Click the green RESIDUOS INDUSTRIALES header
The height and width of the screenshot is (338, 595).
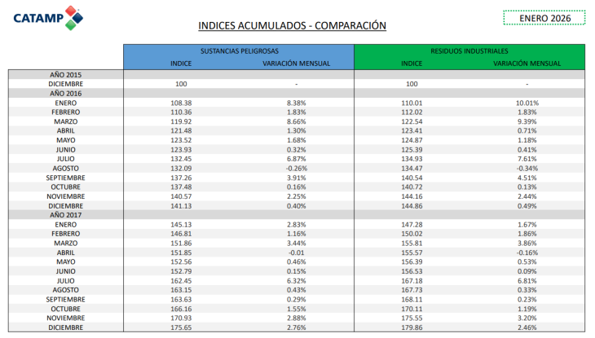469,51
